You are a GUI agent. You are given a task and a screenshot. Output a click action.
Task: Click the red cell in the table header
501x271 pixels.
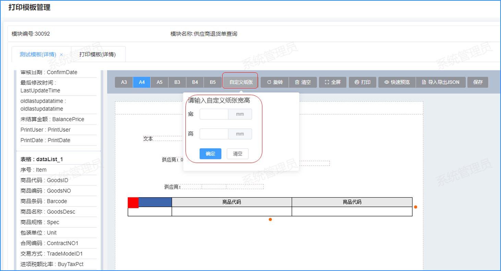(x=133, y=203)
